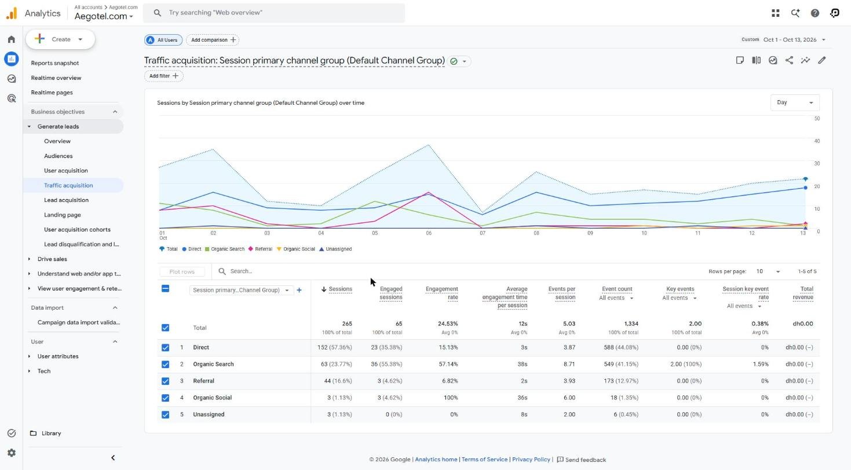Open the User acquisition report
This screenshot has width=851, height=470.
point(66,171)
